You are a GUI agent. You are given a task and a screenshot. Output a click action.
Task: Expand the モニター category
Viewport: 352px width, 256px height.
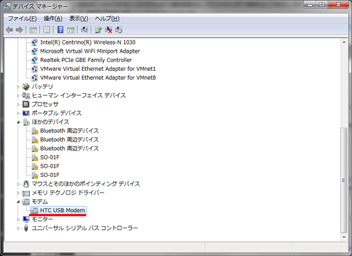[18, 220]
